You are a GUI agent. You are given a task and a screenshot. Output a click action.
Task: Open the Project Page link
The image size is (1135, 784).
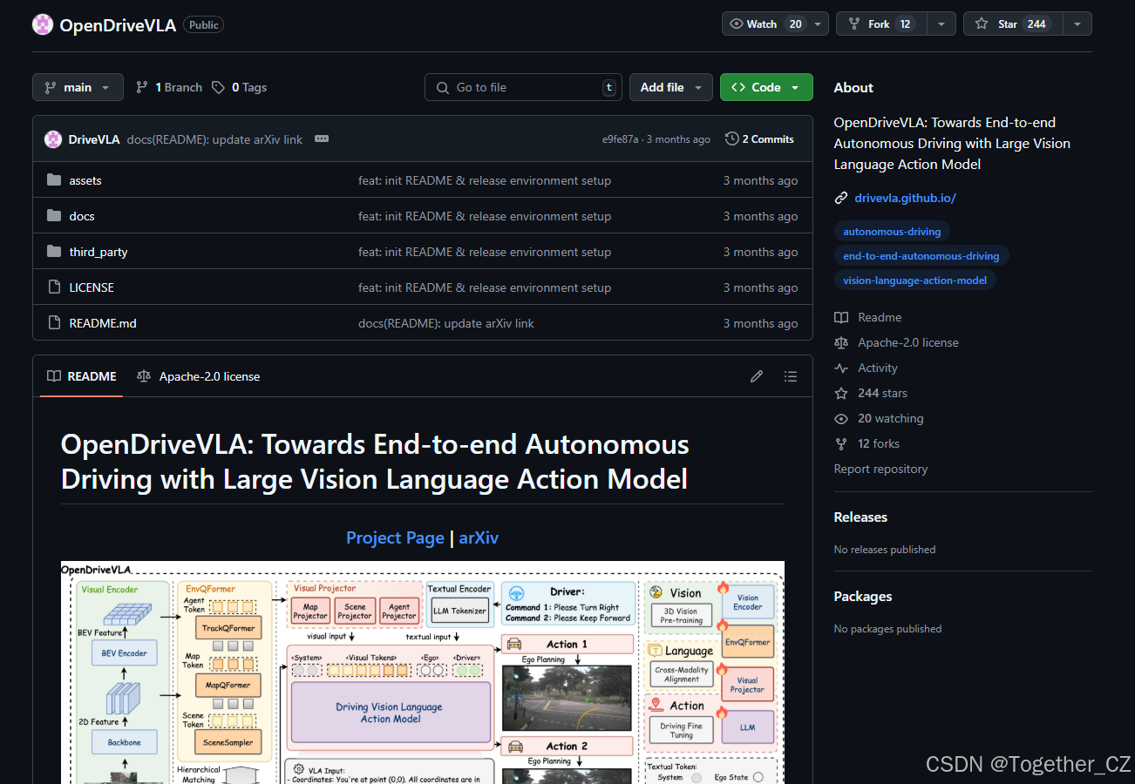point(395,537)
